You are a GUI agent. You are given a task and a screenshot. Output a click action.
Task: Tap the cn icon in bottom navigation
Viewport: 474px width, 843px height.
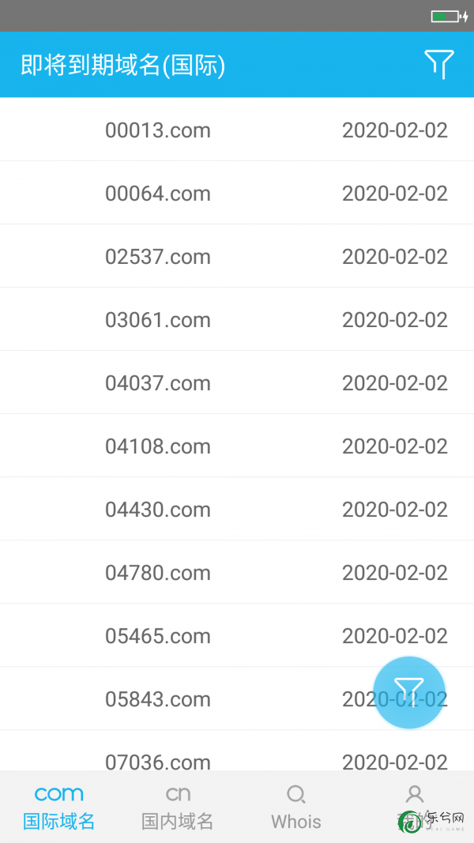coord(178,793)
